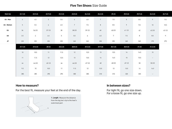Viewport: 172px width, 129px height.
Task: Click the JP size 275 cell
Action: point(165,41)
